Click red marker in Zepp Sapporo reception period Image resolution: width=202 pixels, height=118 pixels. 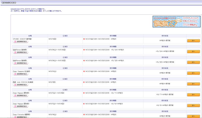click(84, 71)
